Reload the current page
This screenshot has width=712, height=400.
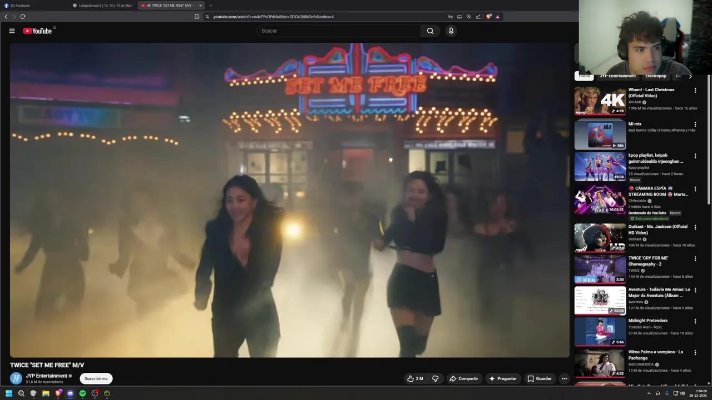pos(23,17)
